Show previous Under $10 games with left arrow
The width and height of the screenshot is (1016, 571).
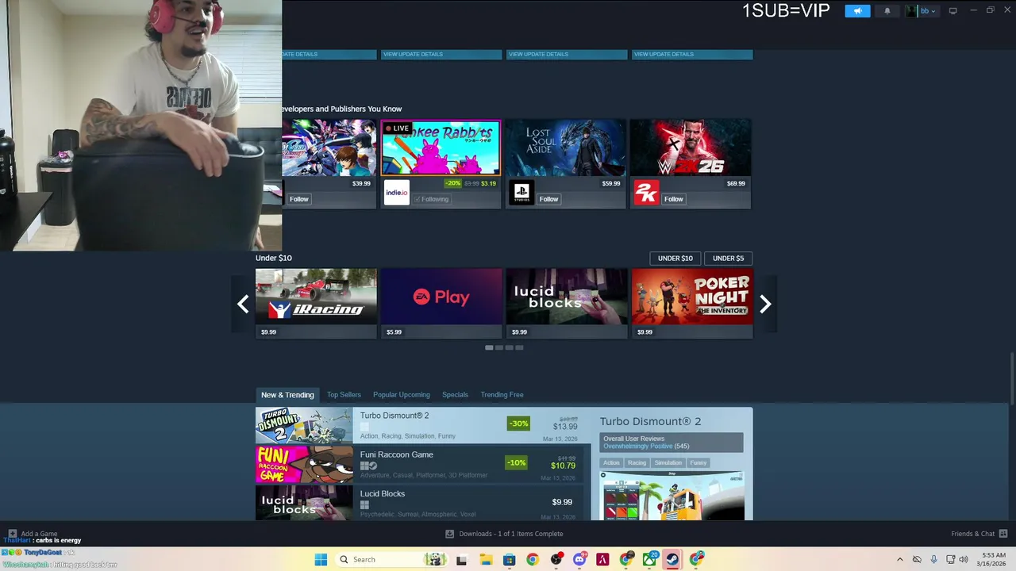[x=243, y=304]
